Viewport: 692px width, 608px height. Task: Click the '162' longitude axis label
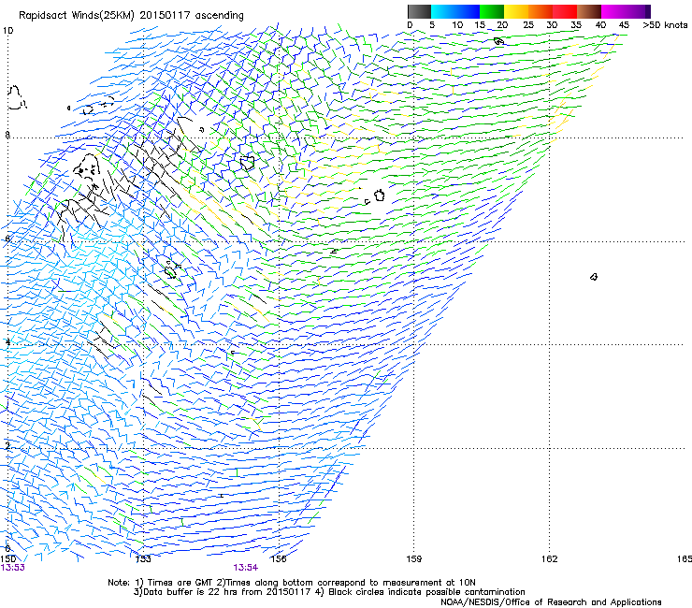coord(549,559)
